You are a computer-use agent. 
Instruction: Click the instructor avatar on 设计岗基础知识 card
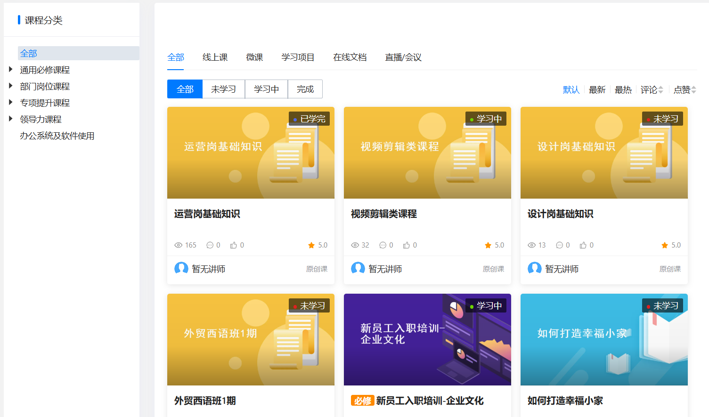click(535, 268)
